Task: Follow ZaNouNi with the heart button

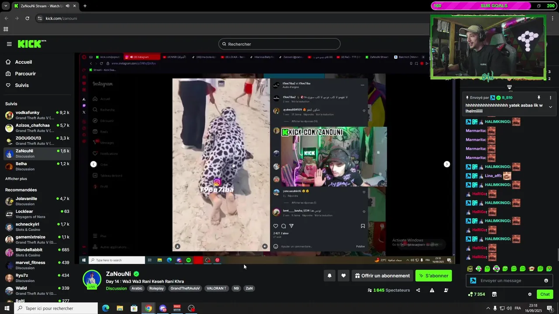Action: pos(343,276)
